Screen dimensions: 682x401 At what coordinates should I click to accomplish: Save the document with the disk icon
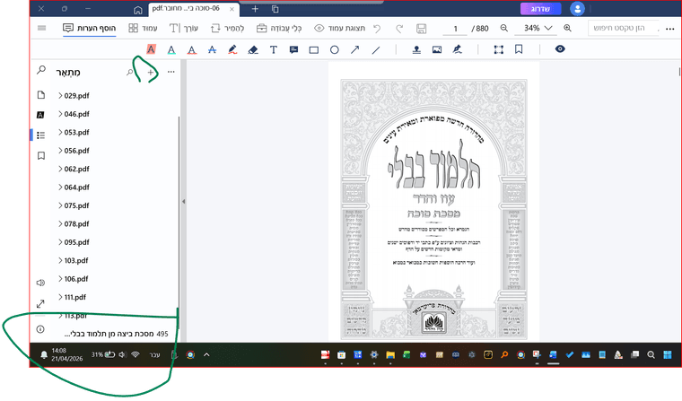pyautogui.click(x=422, y=29)
